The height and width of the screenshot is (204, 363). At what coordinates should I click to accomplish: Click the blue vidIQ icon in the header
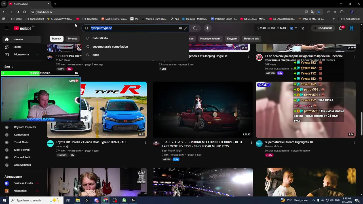tap(292, 28)
